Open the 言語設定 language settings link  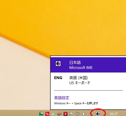point(62,98)
